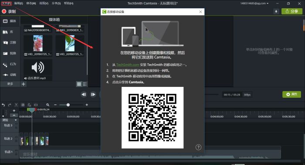The width and height of the screenshot is (305, 165).
Task: Open the 转换 transitions tab
Action: [x=10, y=53]
